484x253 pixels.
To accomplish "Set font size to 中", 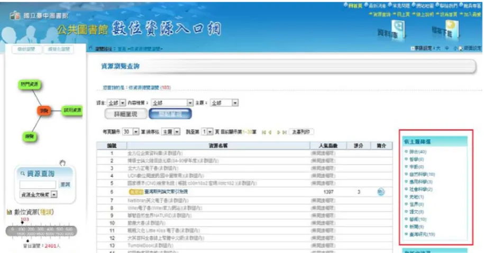I will pyautogui.click(x=446, y=49).
